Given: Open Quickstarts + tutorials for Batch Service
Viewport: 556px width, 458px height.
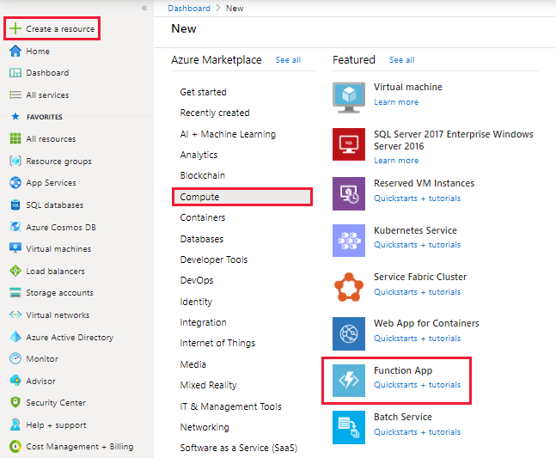Looking at the screenshot, I should coord(418,431).
